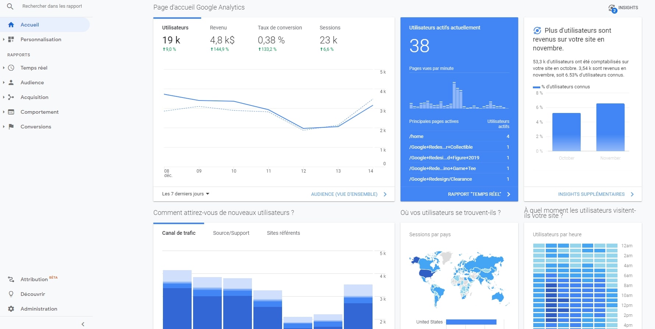The width and height of the screenshot is (655, 329).
Task: Click the /Google+Rede...ino+Game+Tee page row
Action: pyautogui.click(x=459, y=168)
